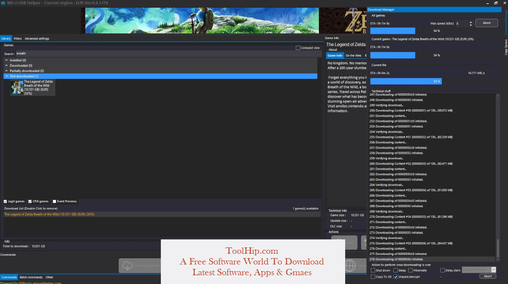Open the Delay start date dropdown
Screen dimensions: 508x284
494,270
